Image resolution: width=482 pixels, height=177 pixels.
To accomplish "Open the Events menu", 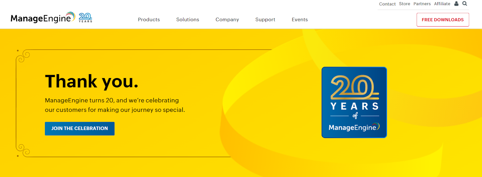I will pyautogui.click(x=300, y=20).
